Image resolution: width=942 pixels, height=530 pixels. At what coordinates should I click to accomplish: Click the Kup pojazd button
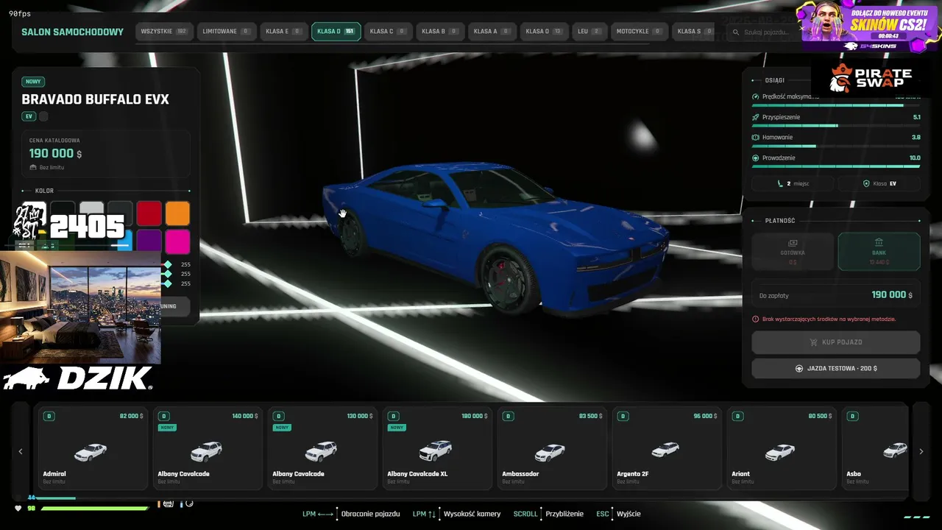coord(836,342)
